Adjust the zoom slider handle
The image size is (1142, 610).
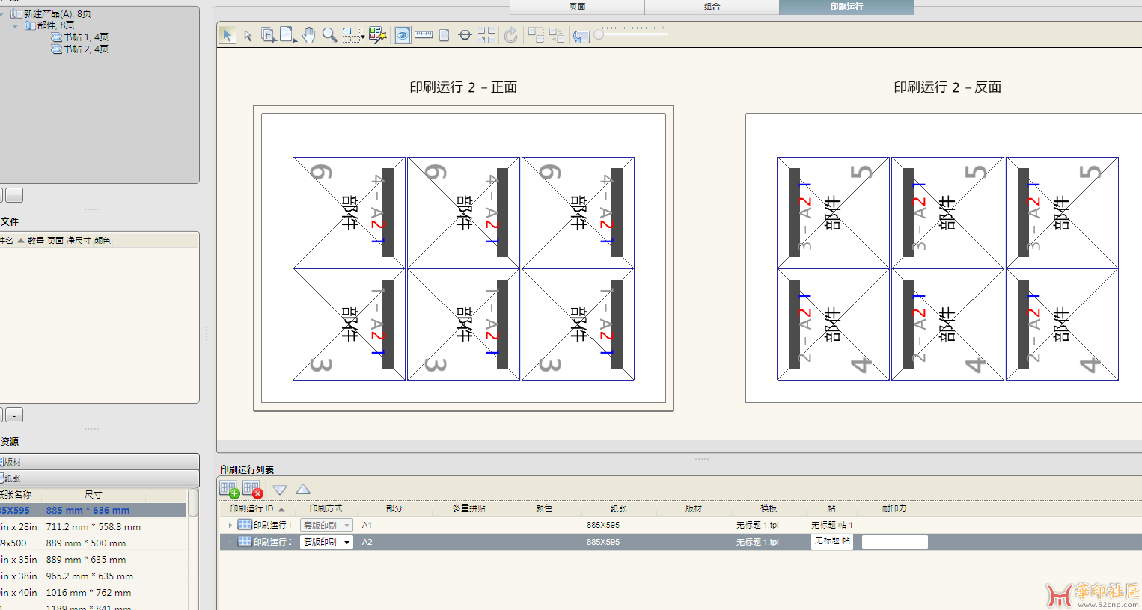[x=599, y=35]
